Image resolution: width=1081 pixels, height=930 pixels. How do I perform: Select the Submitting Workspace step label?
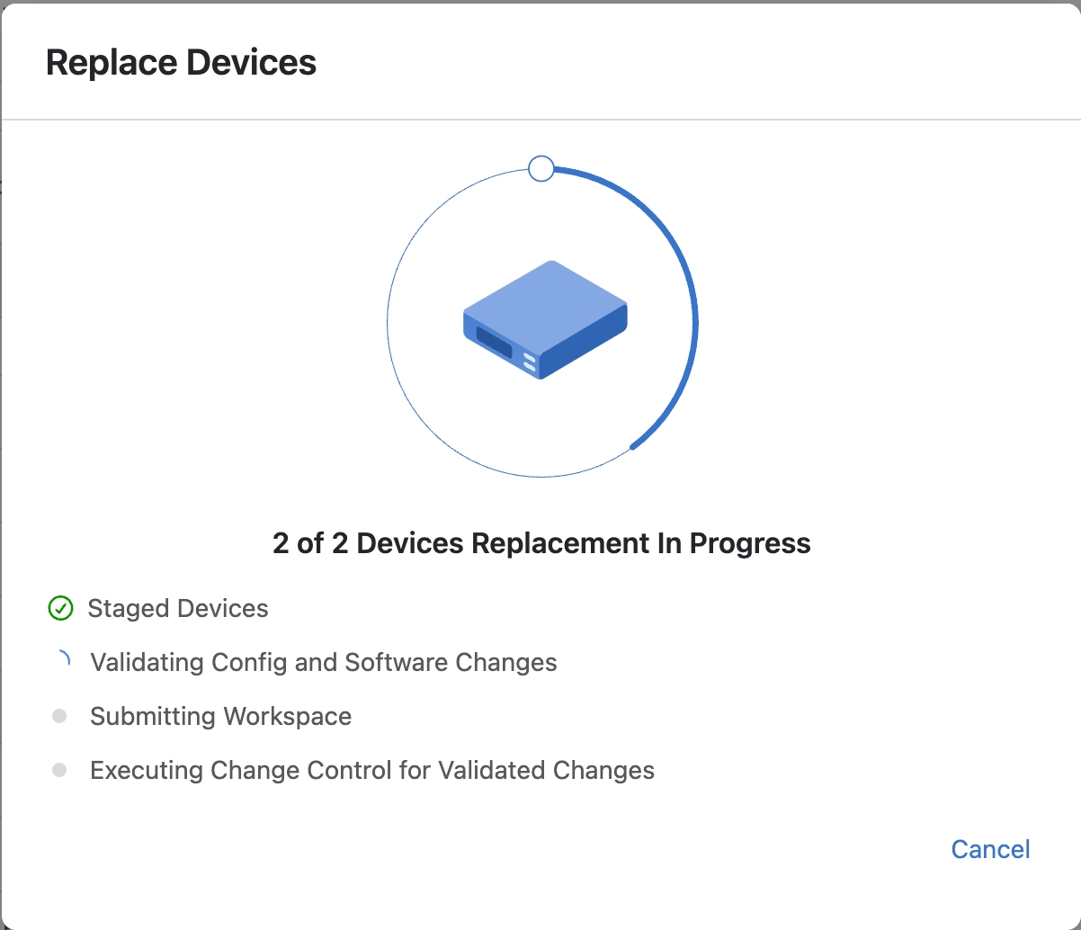point(221,717)
